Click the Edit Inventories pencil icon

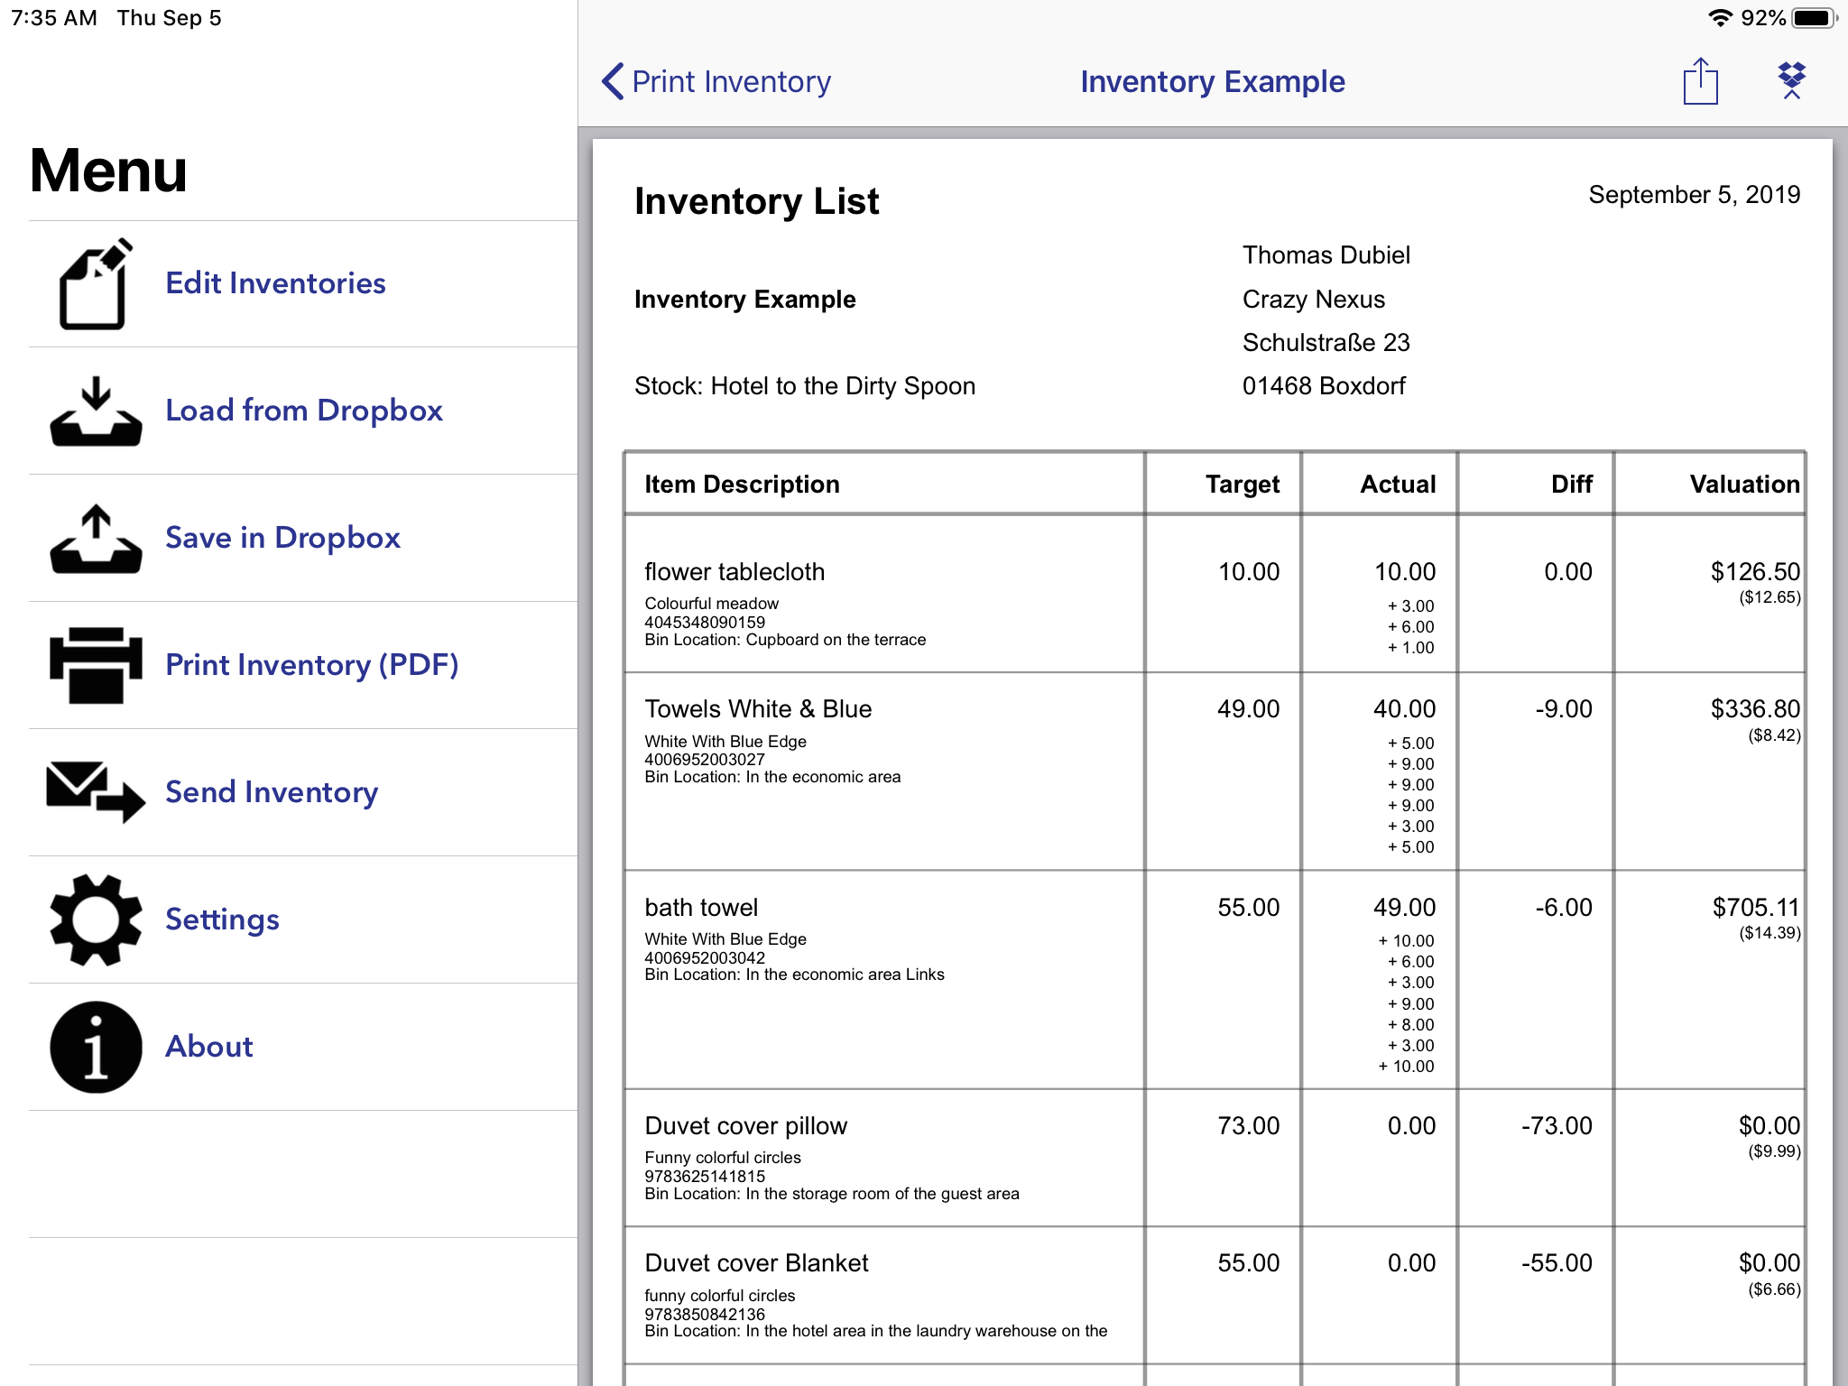(x=95, y=284)
